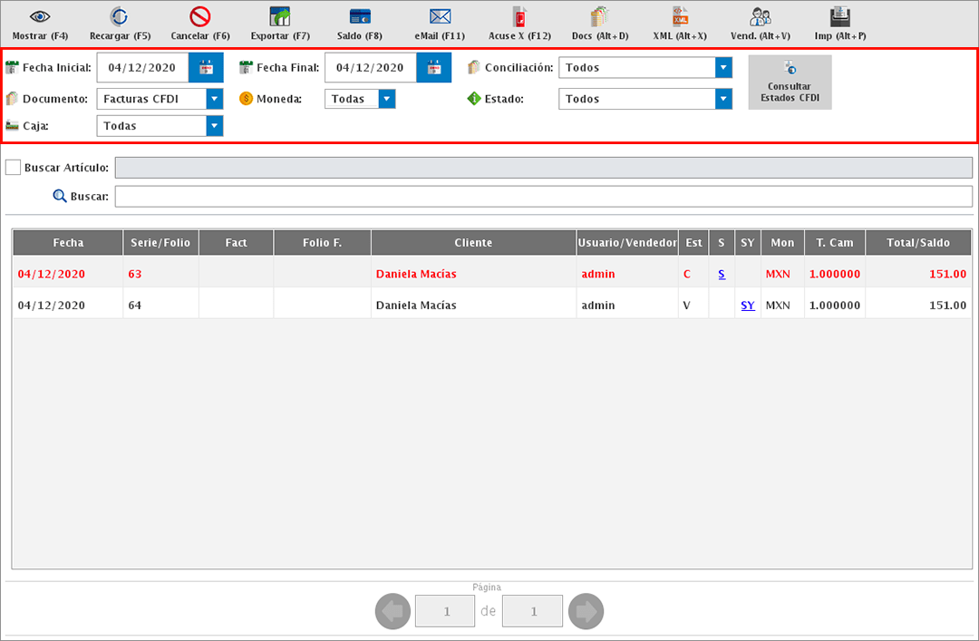Expand the Documento dropdown showing Facturas CFDI
The height and width of the screenshot is (641, 979).
(214, 99)
